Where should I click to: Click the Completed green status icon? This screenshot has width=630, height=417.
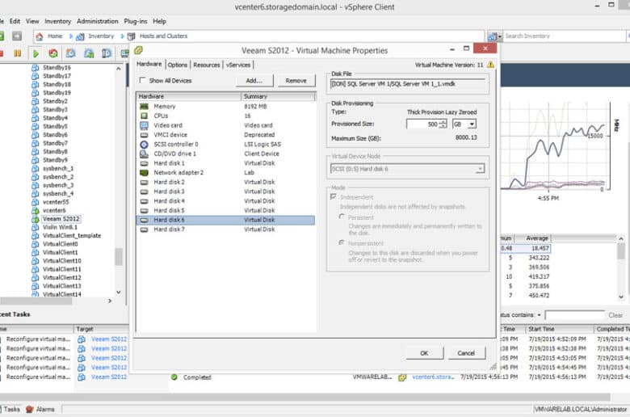(x=174, y=377)
